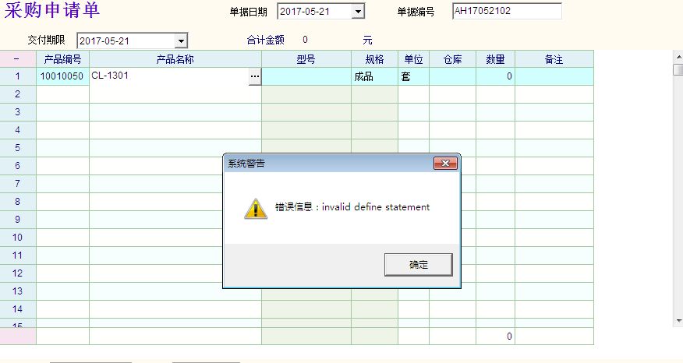Click the 备注 column header
The image size is (683, 363).
pyautogui.click(x=554, y=59)
